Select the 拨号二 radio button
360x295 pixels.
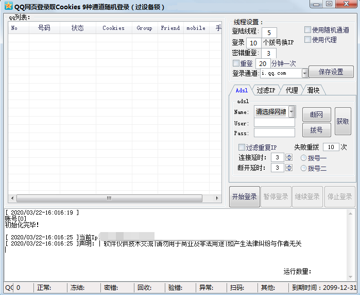click(303, 168)
